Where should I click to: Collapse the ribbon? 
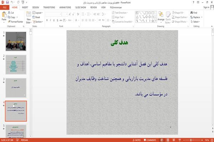tap(212, 26)
